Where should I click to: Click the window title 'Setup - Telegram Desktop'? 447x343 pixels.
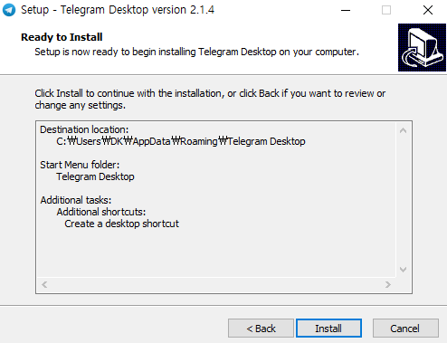[x=118, y=10]
